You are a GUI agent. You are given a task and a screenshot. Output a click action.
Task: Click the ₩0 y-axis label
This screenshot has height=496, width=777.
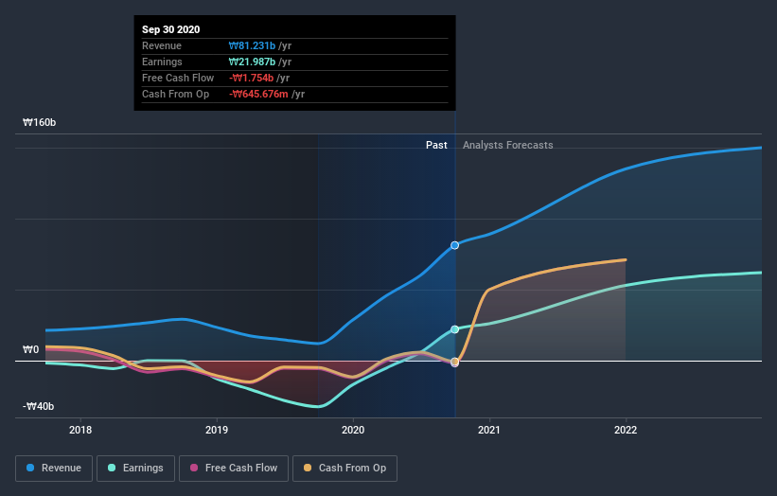pyautogui.click(x=30, y=350)
